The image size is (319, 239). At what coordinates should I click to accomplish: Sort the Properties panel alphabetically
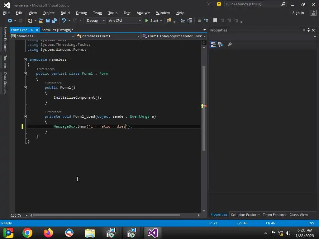click(221, 45)
